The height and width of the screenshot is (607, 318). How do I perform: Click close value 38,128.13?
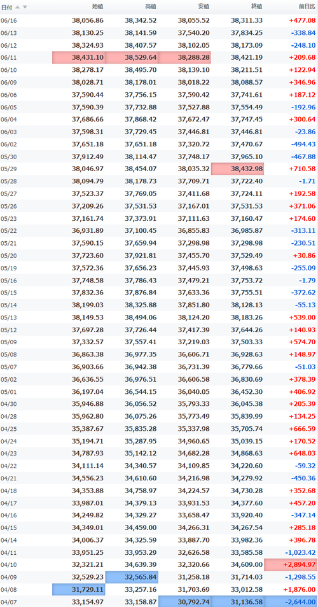247,305
